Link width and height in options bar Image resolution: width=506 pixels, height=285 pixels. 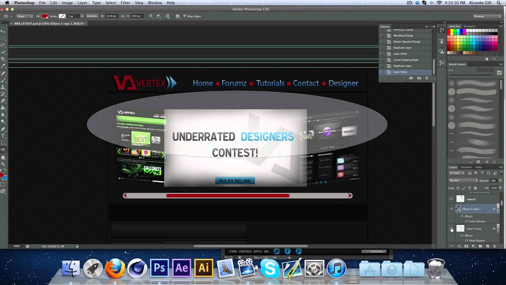123,16
